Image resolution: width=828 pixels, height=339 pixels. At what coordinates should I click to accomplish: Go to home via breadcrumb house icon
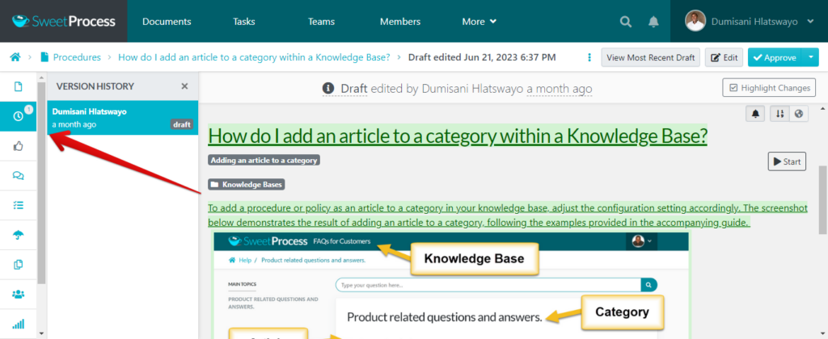[15, 57]
